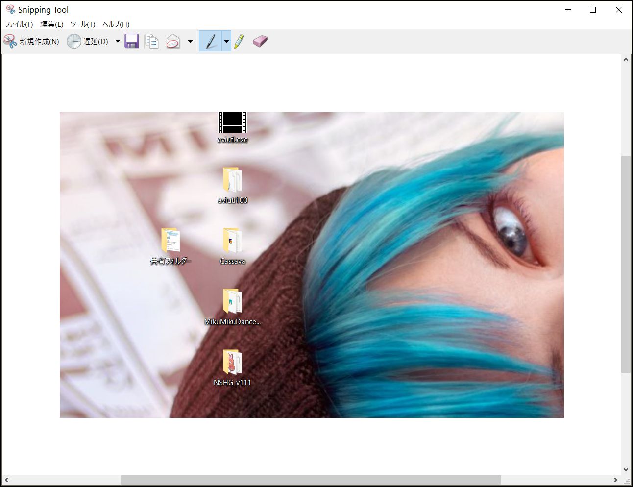The image size is (633, 487).
Task: Open the 編集(E) menu
Action: click(x=51, y=24)
